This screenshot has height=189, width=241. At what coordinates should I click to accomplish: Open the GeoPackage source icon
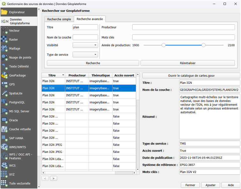[4, 75]
